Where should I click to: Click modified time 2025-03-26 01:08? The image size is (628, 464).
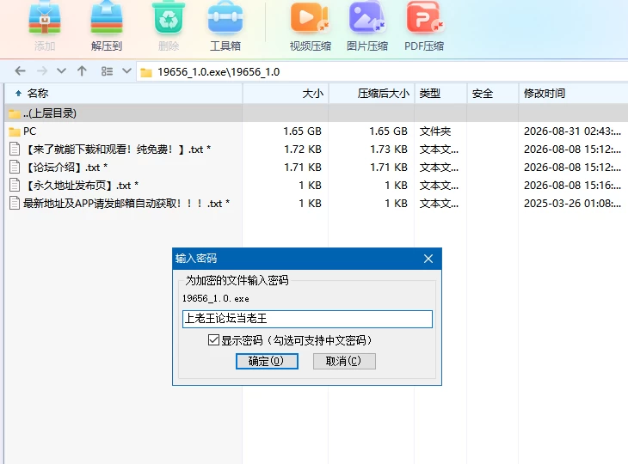click(572, 203)
